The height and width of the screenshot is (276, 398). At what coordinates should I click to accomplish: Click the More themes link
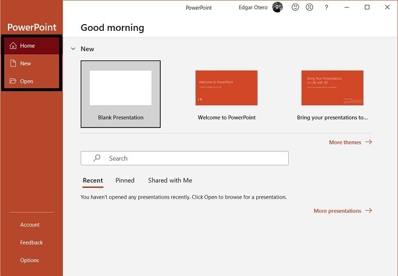(345, 143)
